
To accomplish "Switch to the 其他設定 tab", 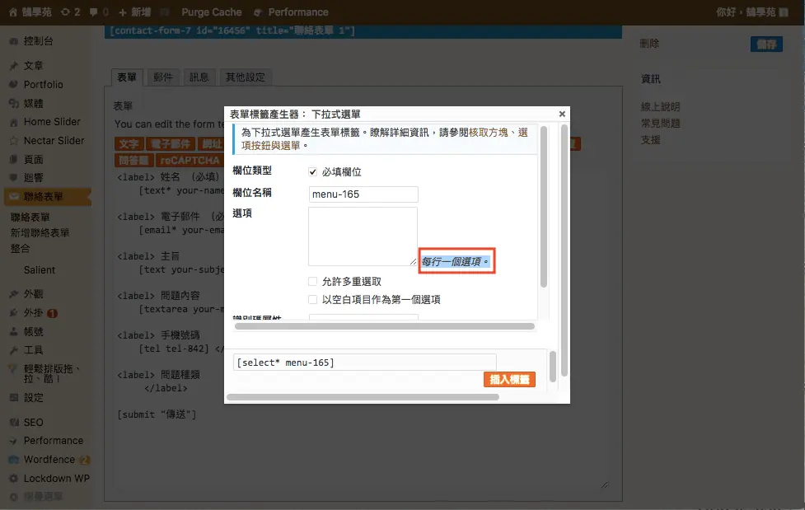I will (x=246, y=77).
